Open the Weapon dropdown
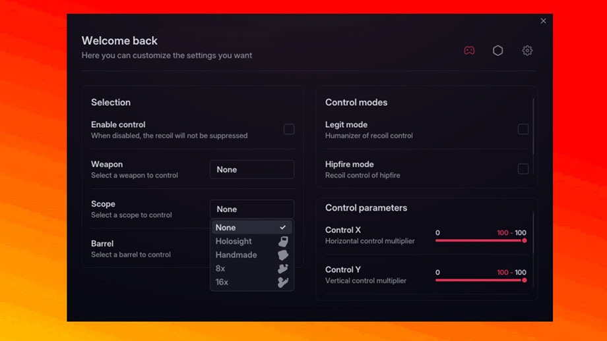 tap(252, 169)
